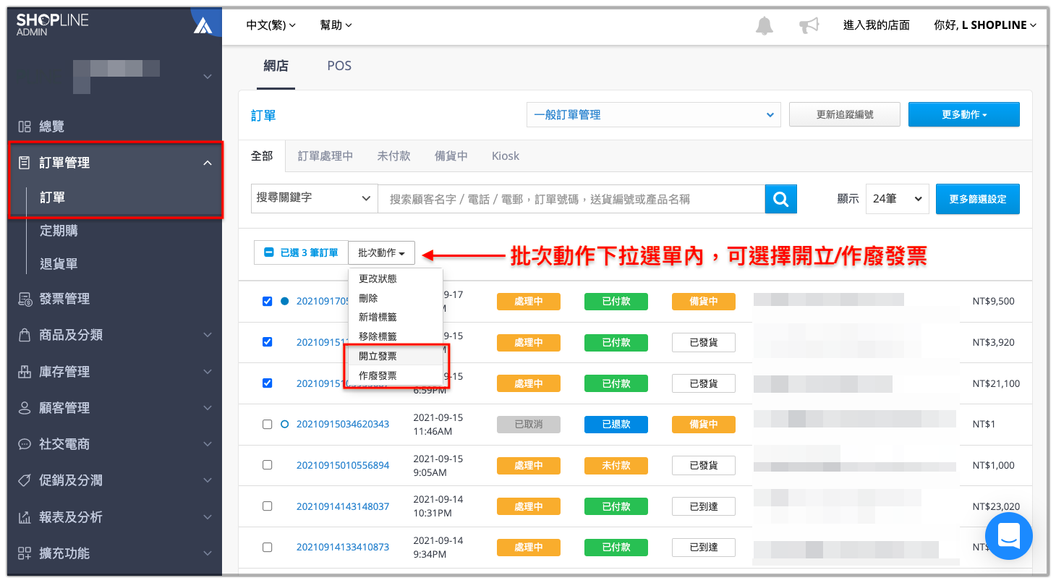The image size is (1056, 583).
Task: Select 更改狀態 in batch menu
Action: (395, 278)
